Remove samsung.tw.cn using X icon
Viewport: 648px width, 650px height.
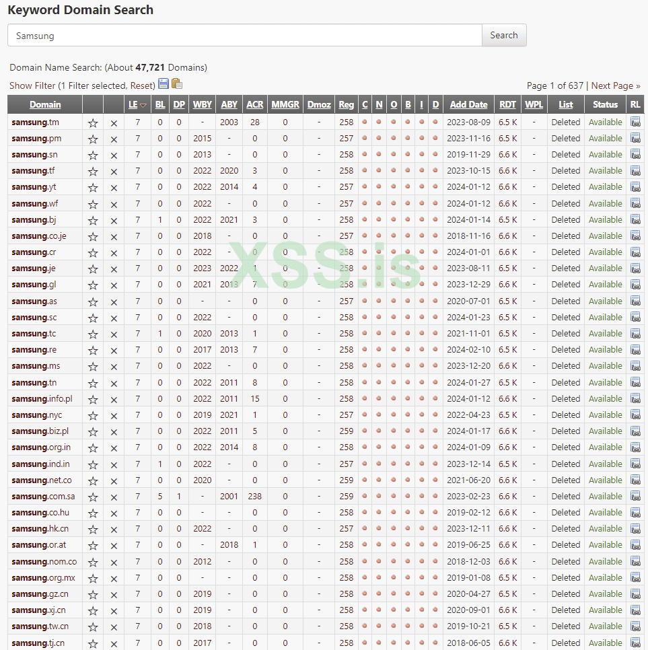coord(114,627)
